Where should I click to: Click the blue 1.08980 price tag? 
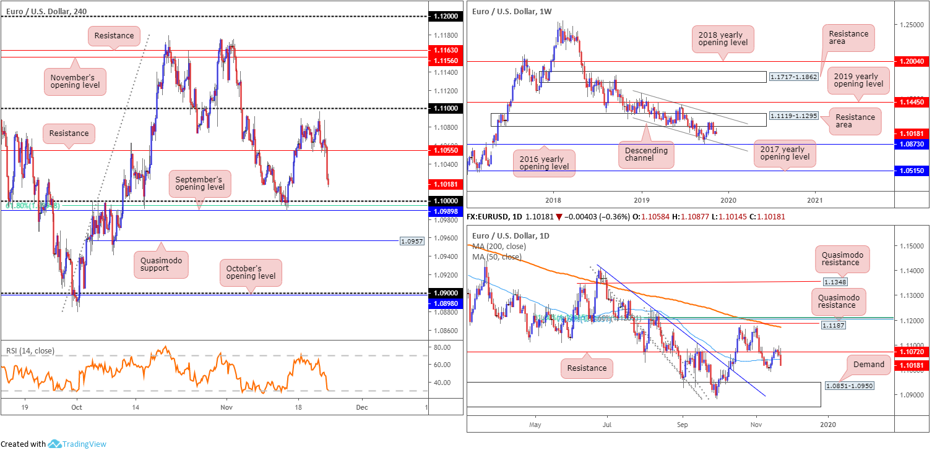pos(445,303)
